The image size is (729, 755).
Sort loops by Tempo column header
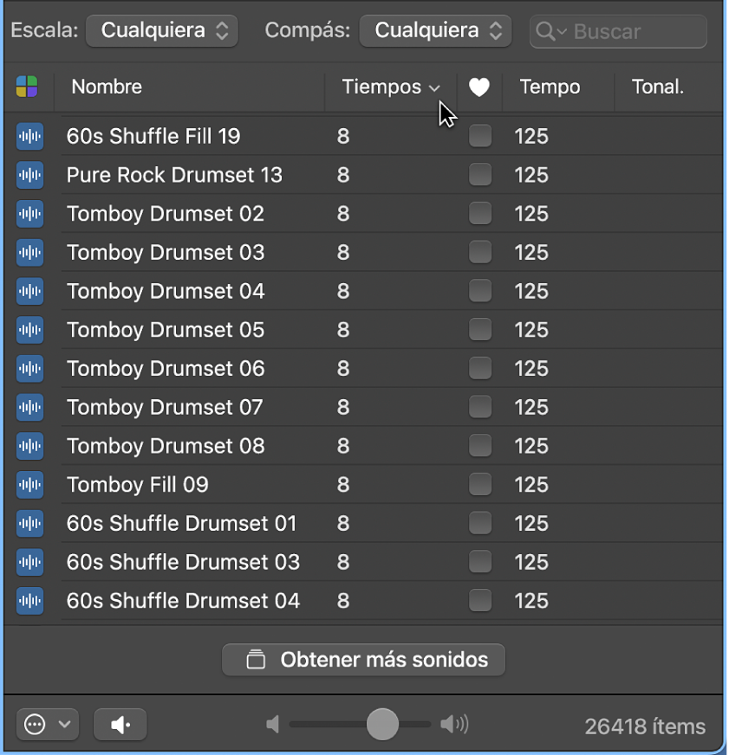pos(550,87)
